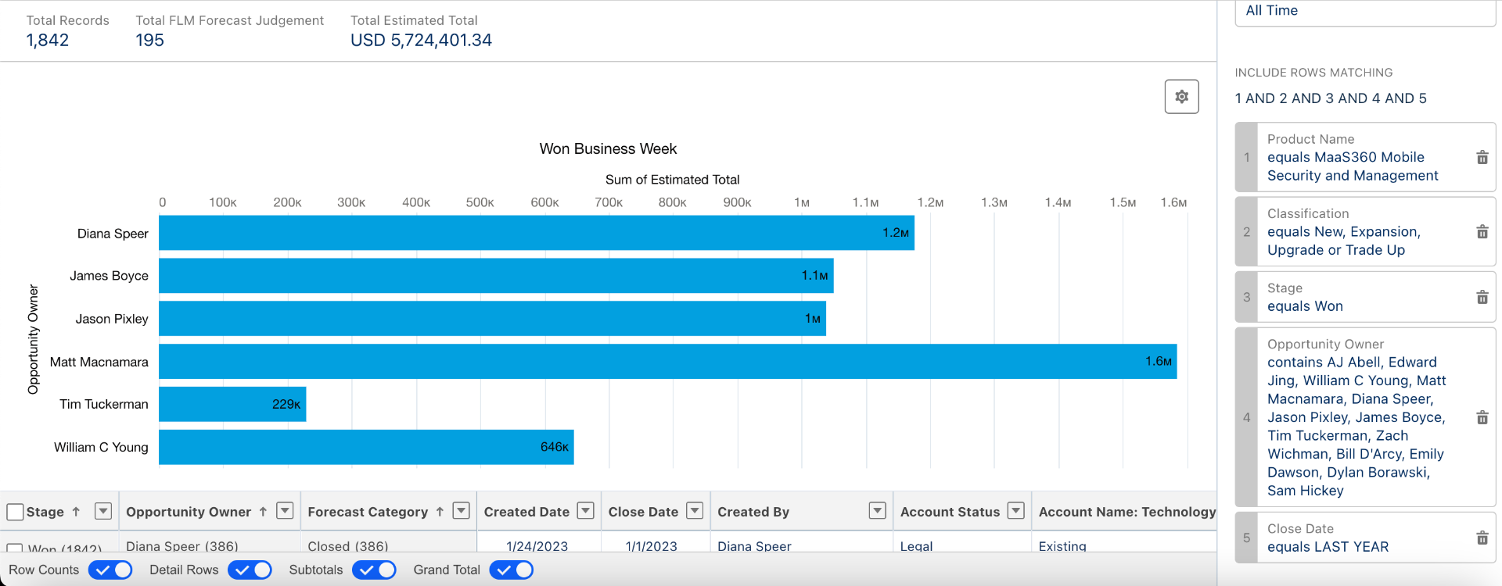The width and height of the screenshot is (1502, 586).
Task: Open Forecast Category column dropdown
Action: [462, 511]
